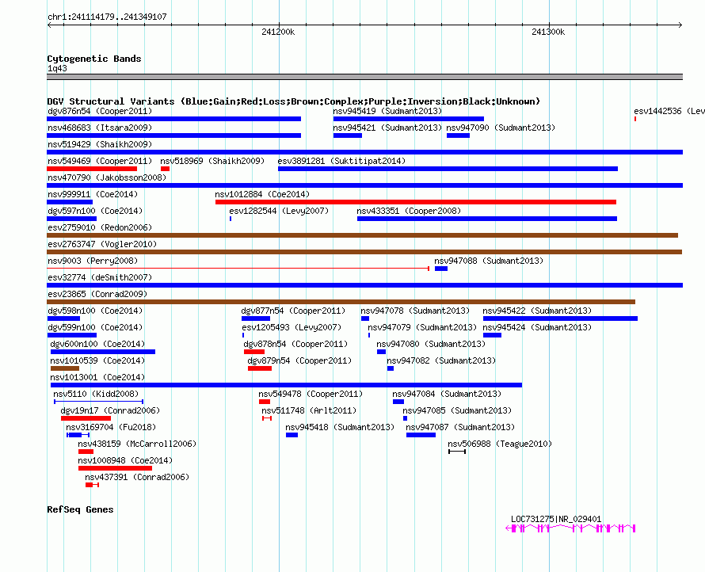This screenshot has width=705, height=572.
Task: Select nsv511748 (Arlt2011) label
Action: pos(309,410)
